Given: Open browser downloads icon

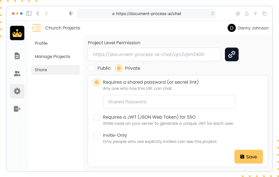Looking at the screenshot, I should [x=238, y=14].
